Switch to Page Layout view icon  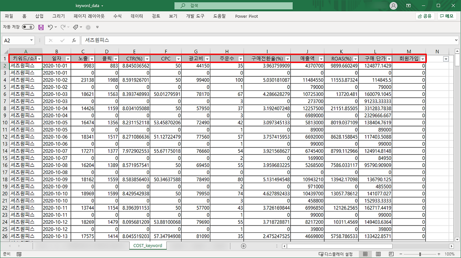[x=378, y=254]
